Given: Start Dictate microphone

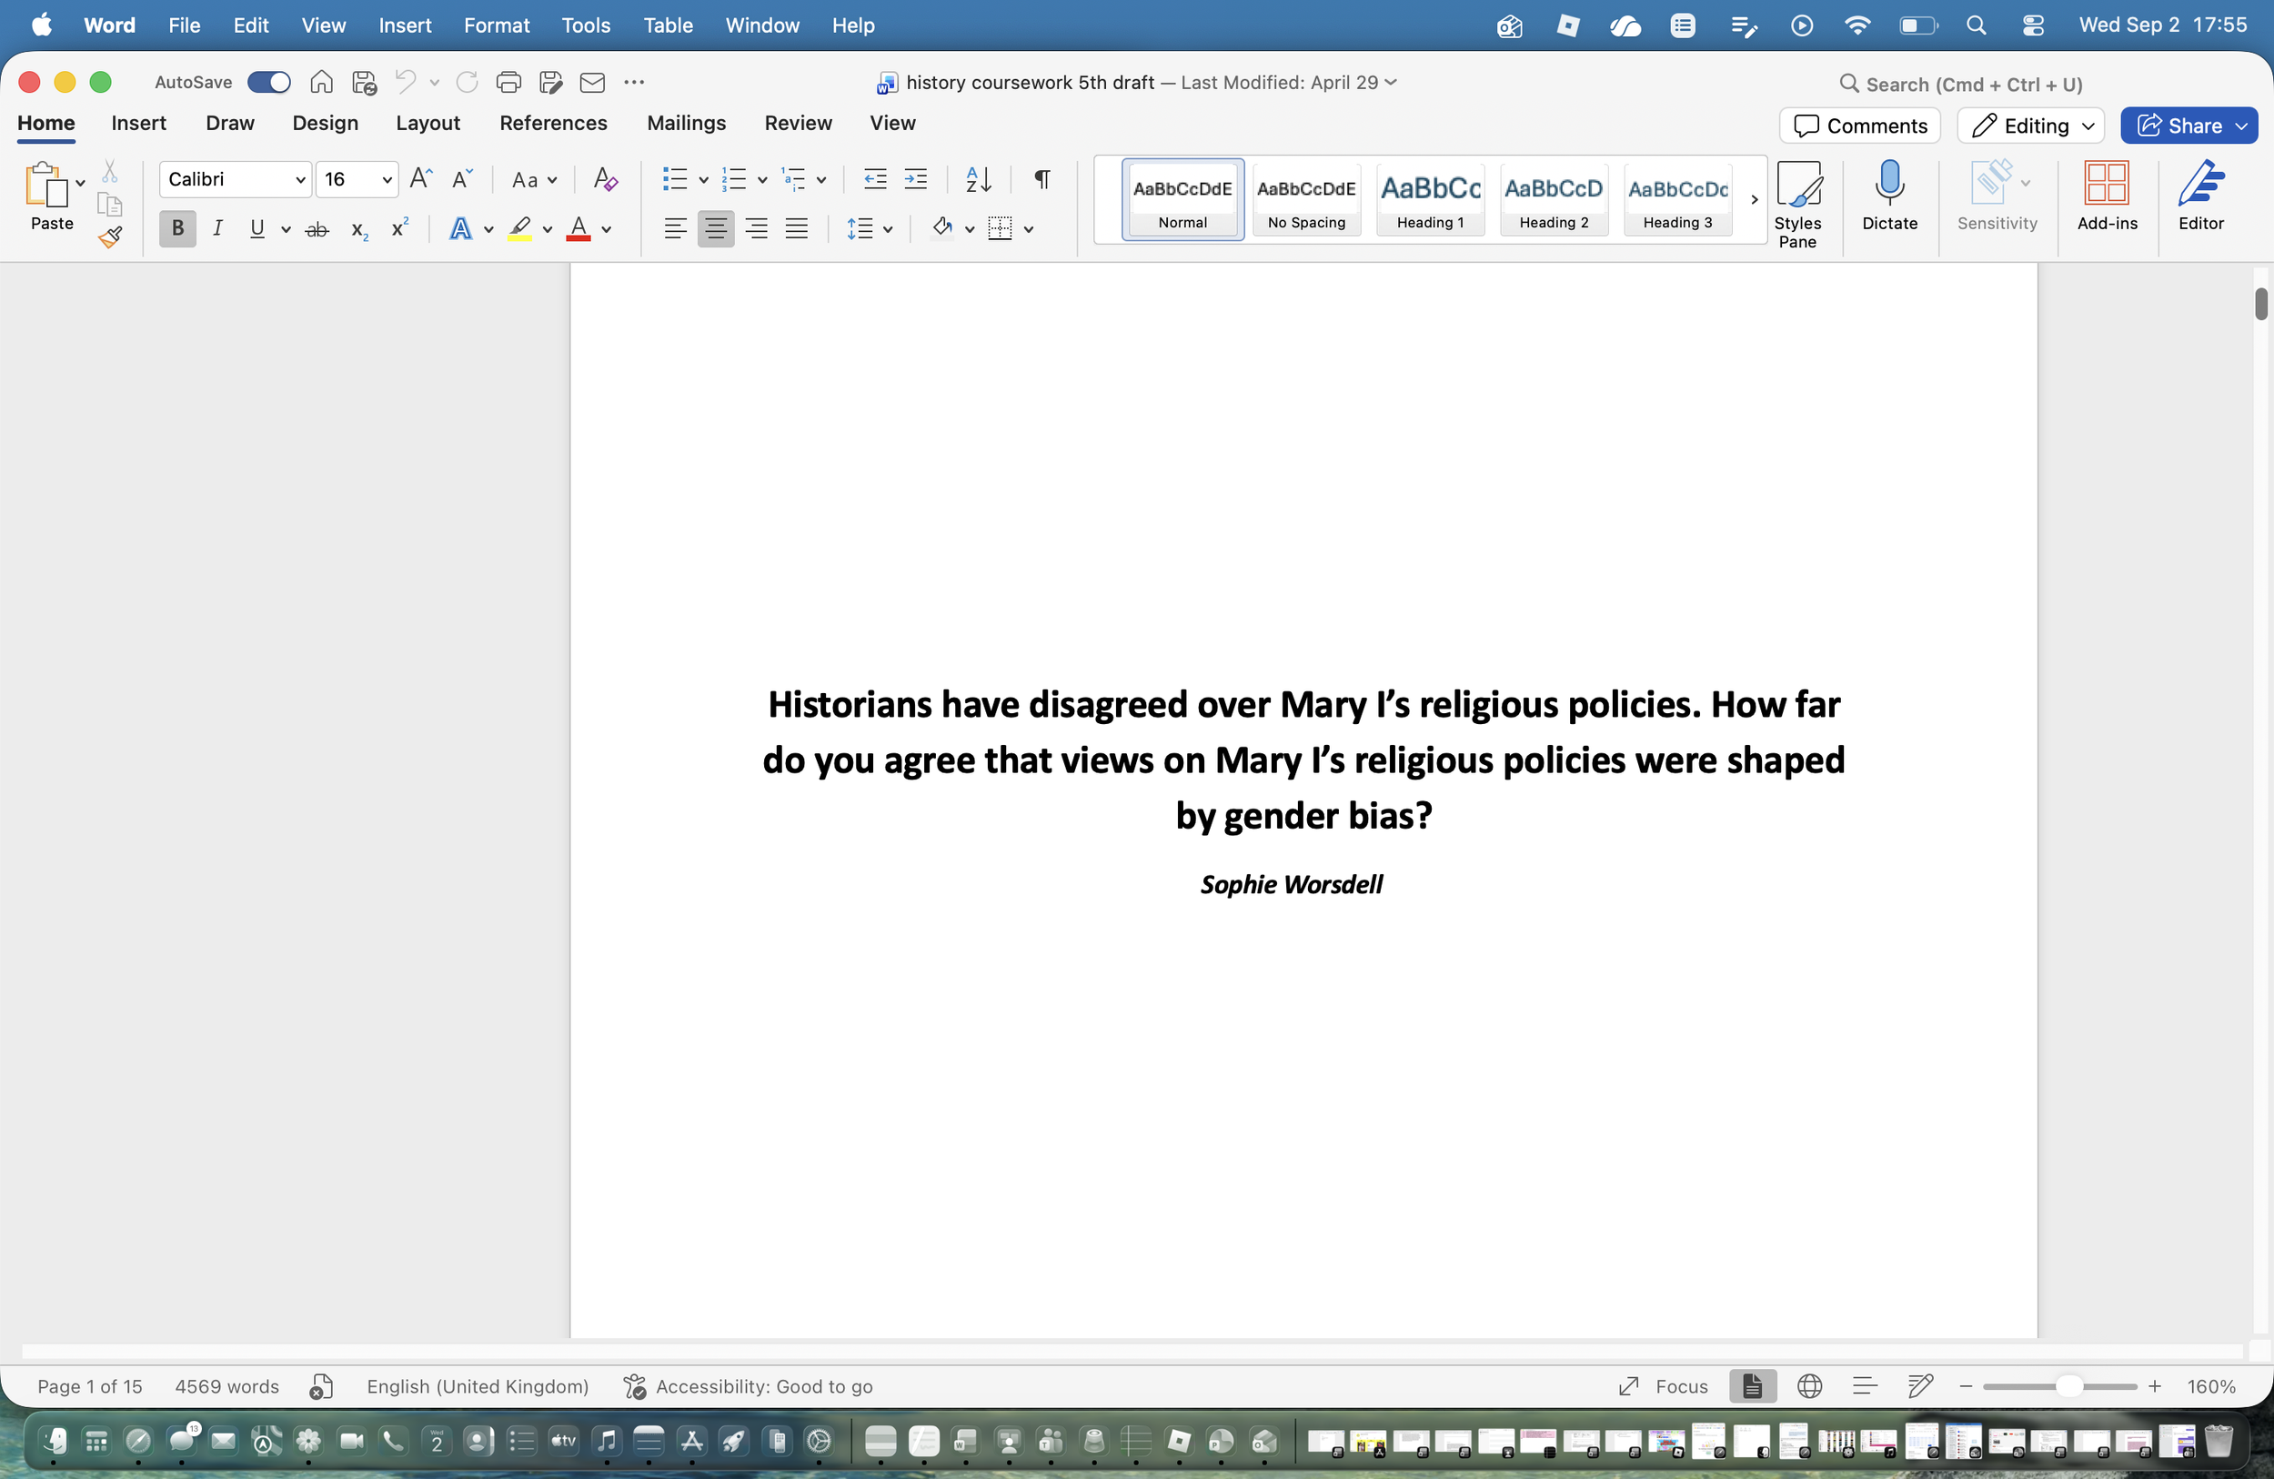Looking at the screenshot, I should pos(1889,196).
